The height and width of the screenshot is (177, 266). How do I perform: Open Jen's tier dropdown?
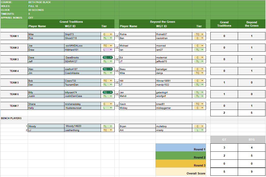point(202,92)
